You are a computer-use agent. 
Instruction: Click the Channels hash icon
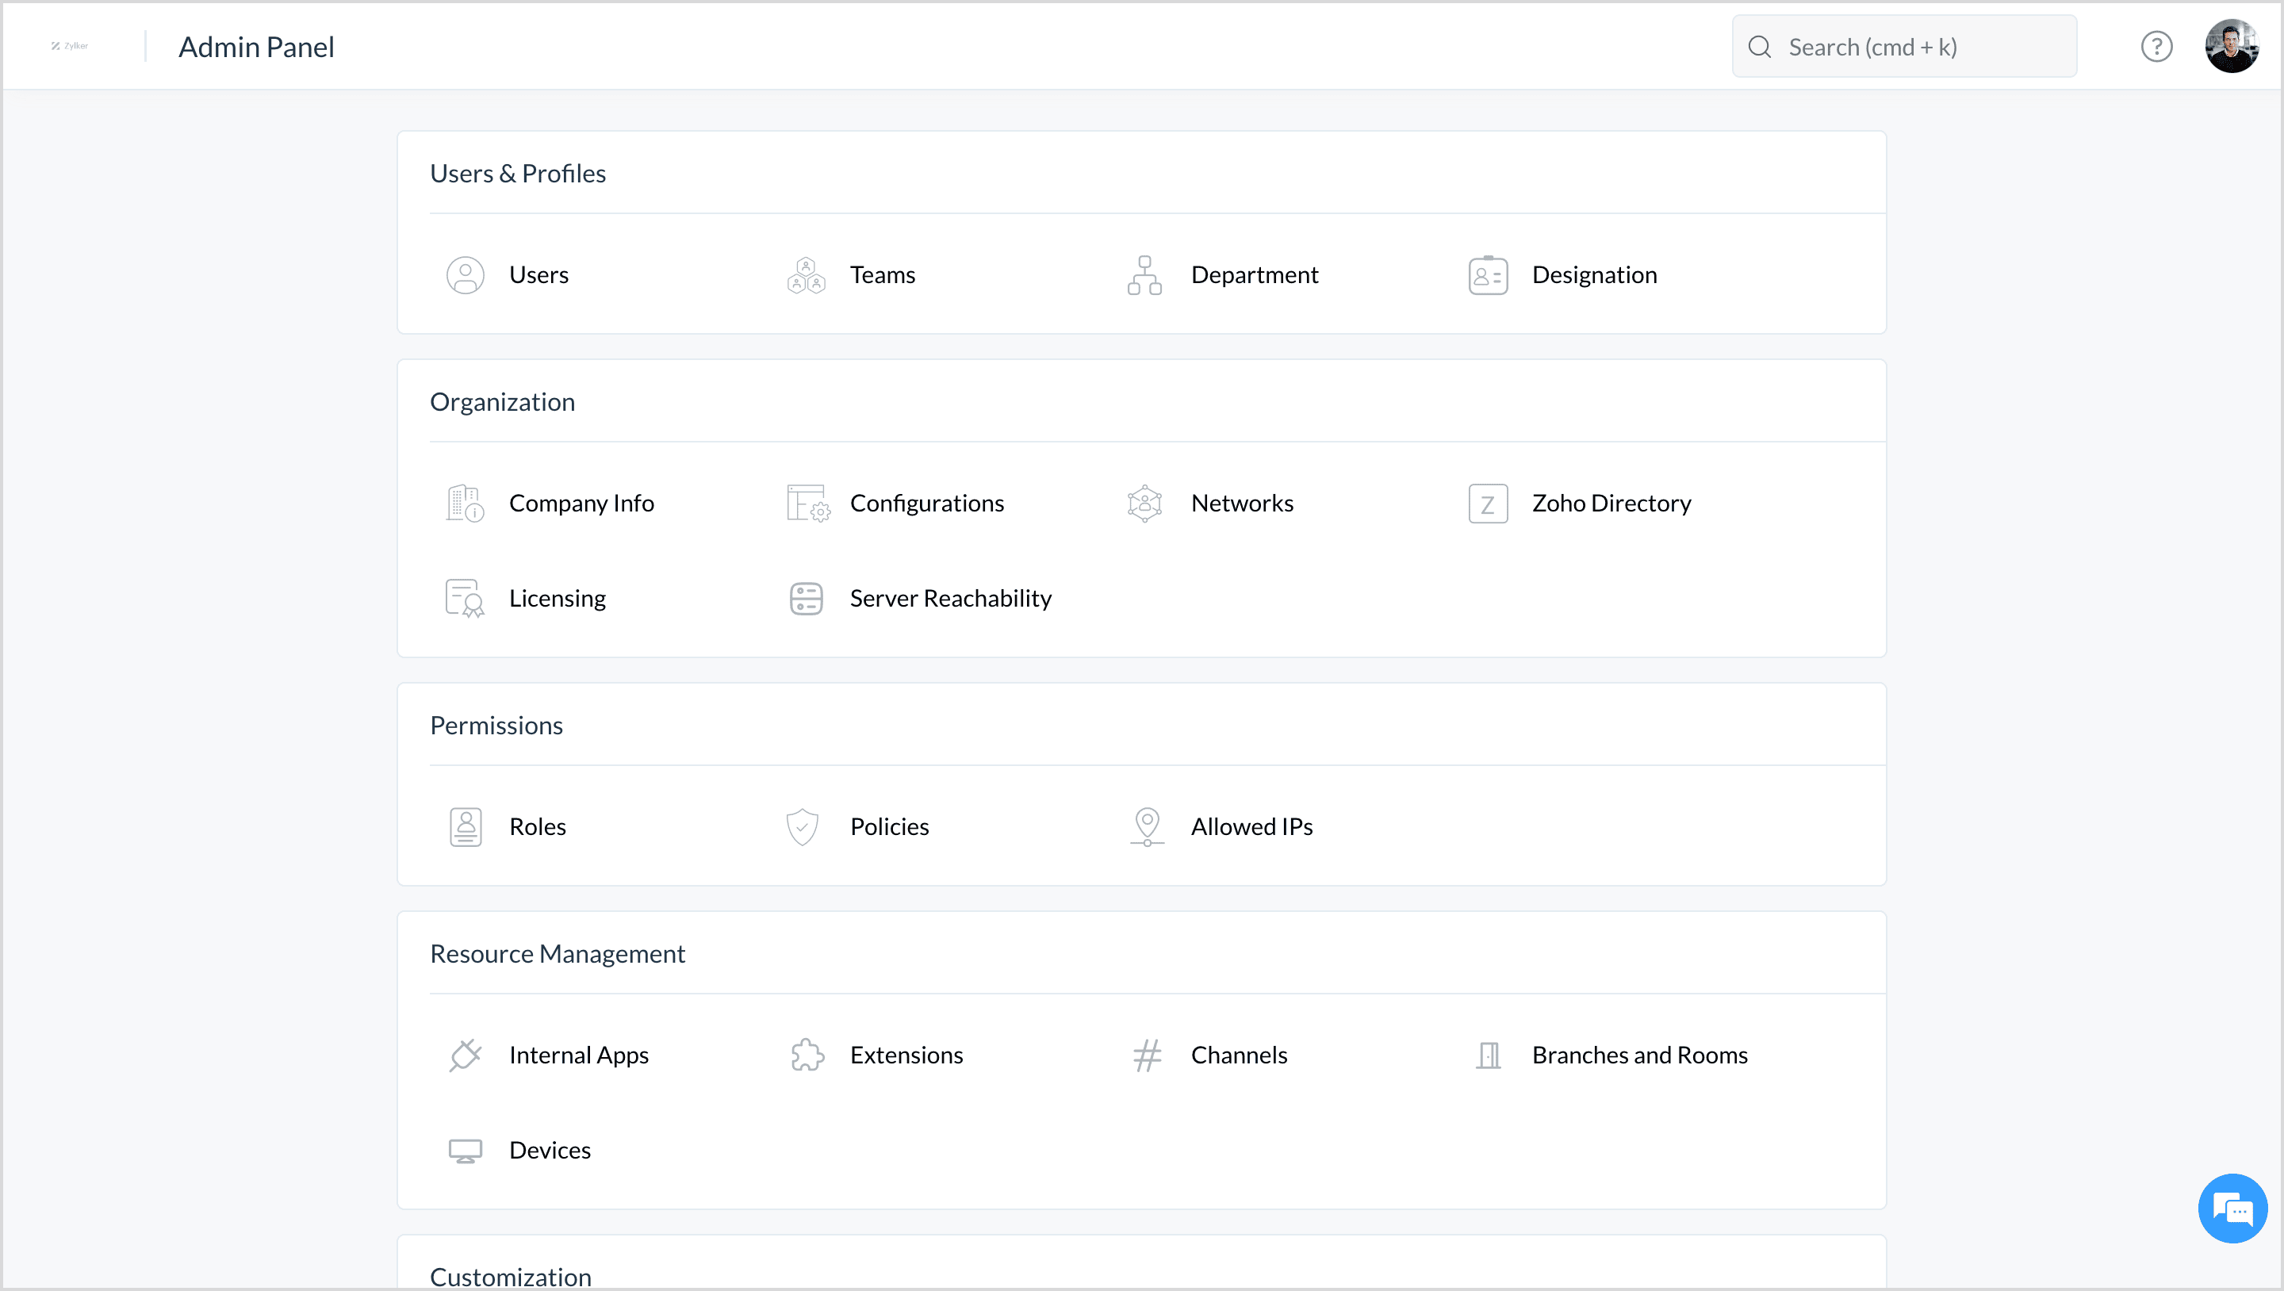point(1147,1054)
